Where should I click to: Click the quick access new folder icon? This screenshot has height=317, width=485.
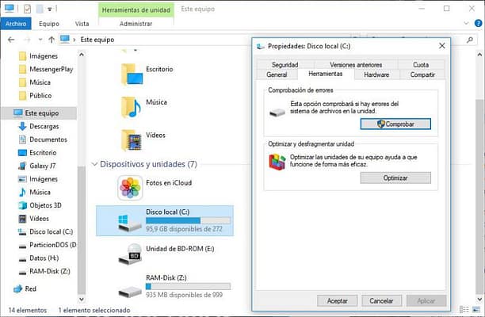click(x=40, y=9)
